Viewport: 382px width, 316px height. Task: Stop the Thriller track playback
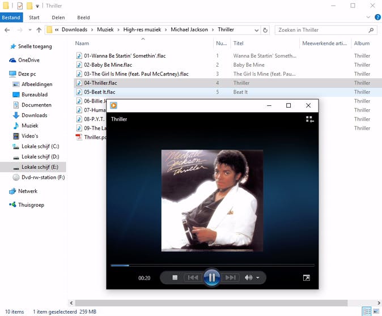point(175,277)
